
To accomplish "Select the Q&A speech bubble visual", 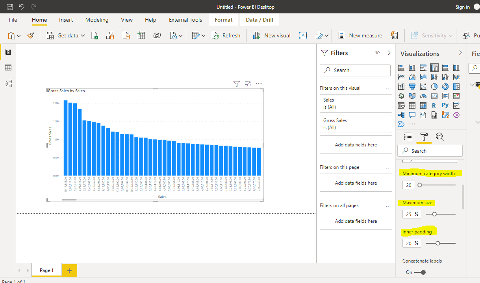I will (412, 115).
